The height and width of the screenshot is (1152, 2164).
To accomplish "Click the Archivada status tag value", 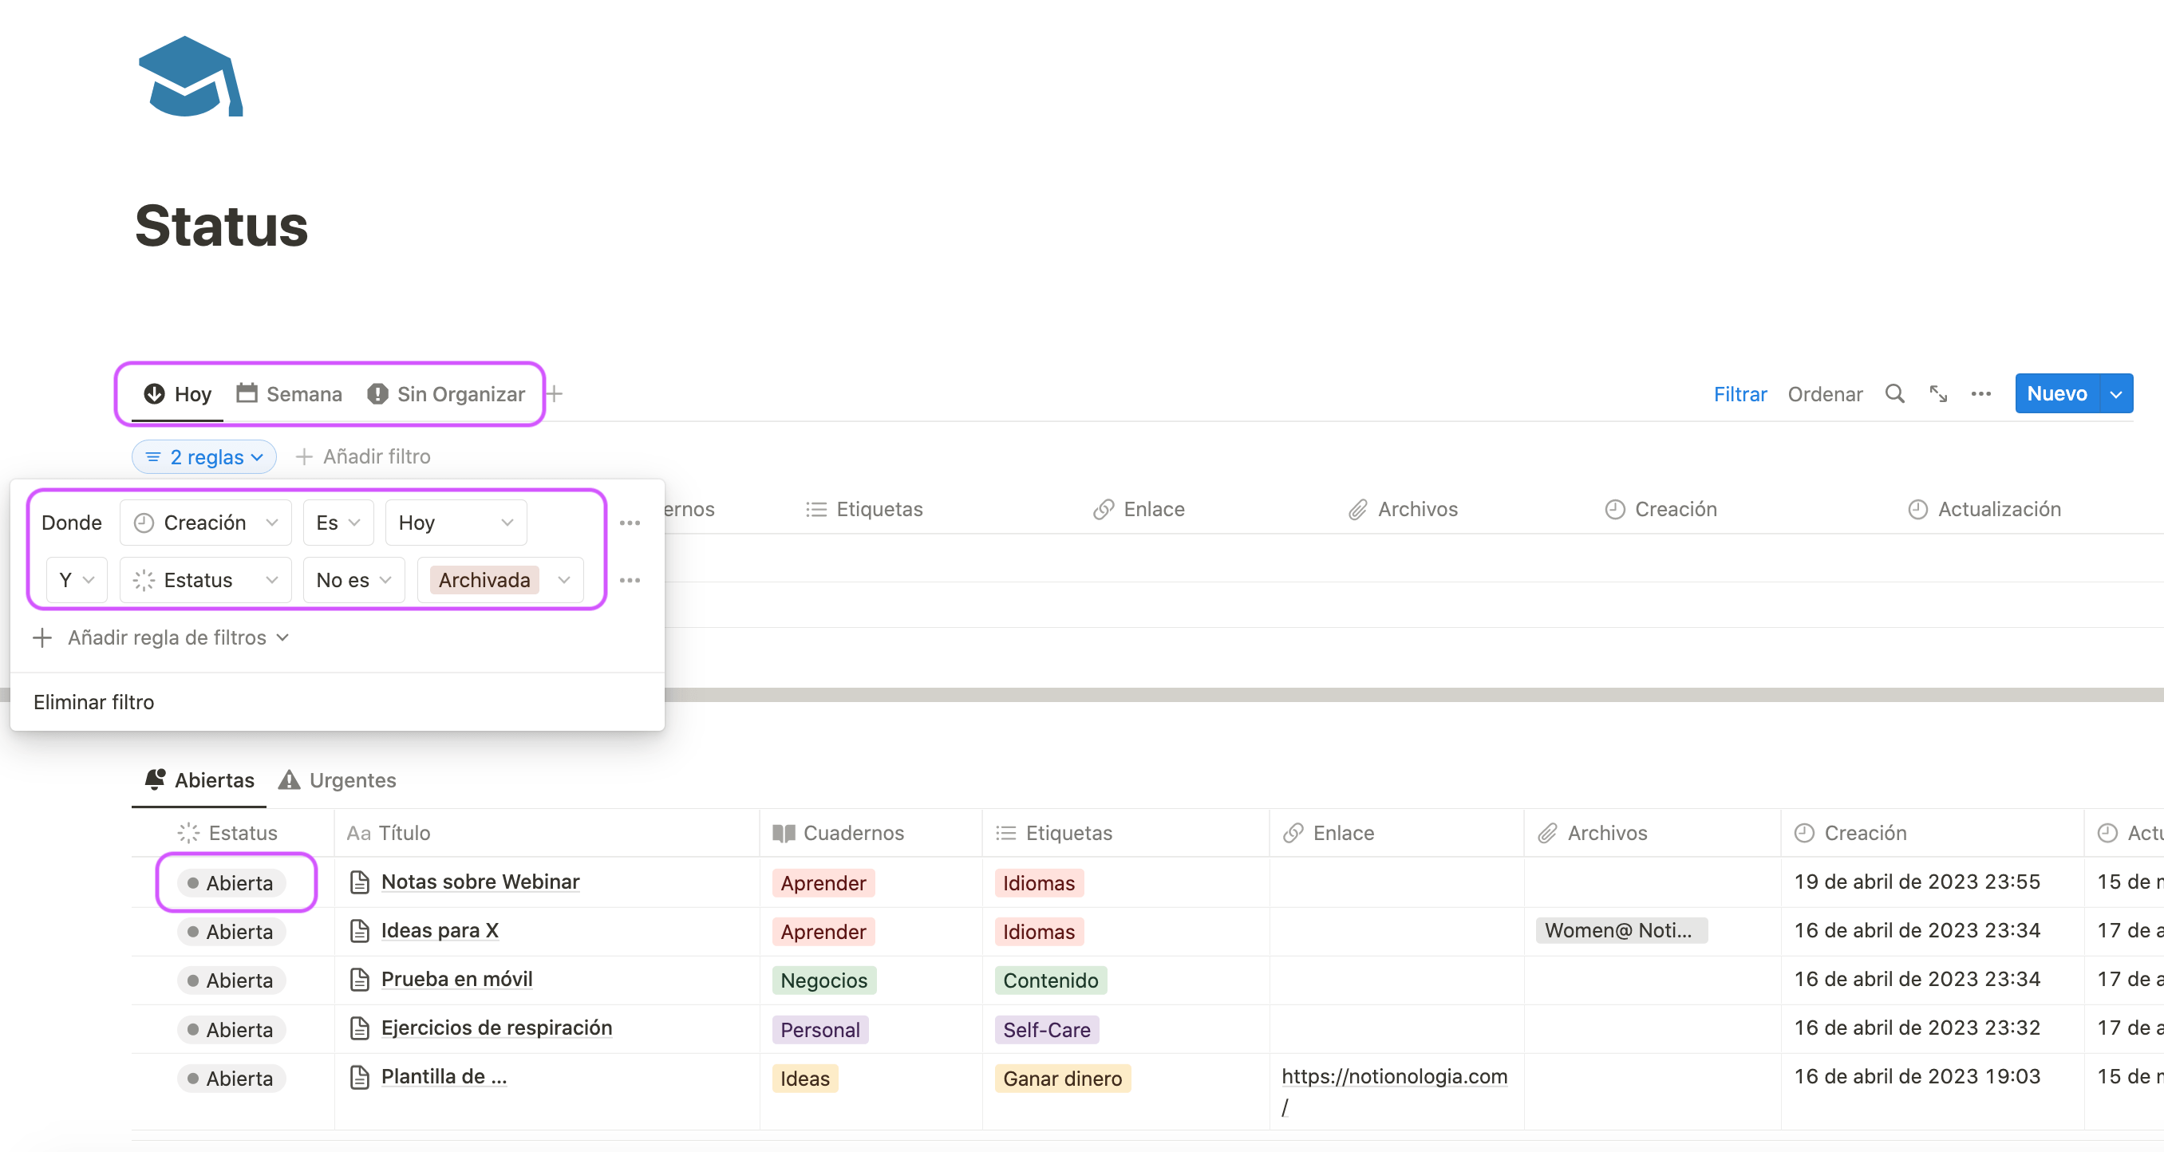I will point(484,580).
